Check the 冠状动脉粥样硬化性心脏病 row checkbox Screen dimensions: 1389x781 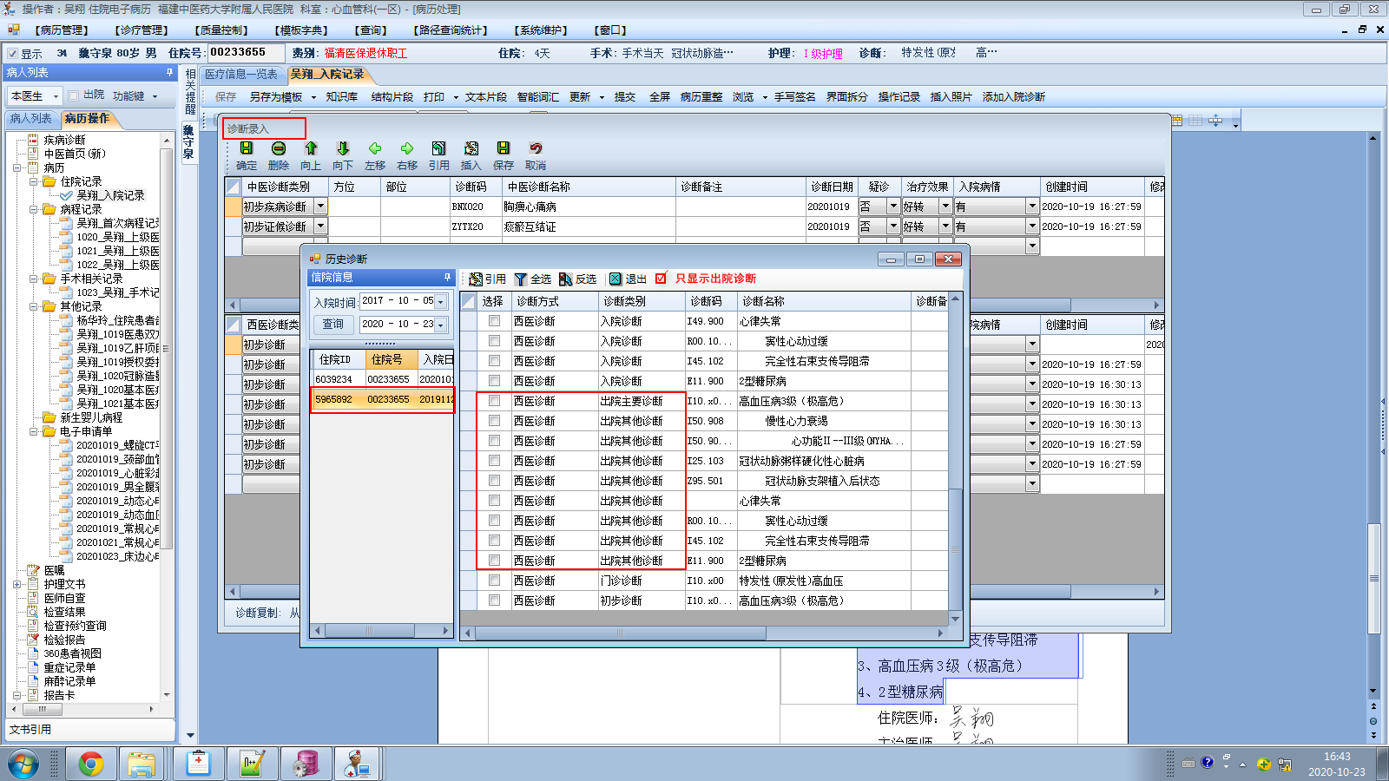pos(494,461)
